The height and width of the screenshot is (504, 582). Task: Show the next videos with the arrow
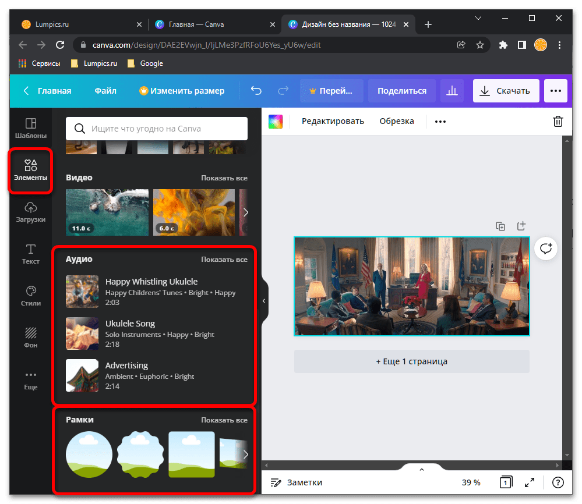245,212
